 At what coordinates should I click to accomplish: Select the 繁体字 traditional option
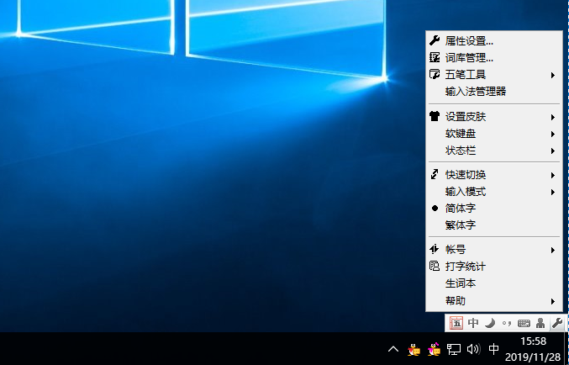[x=494, y=225]
